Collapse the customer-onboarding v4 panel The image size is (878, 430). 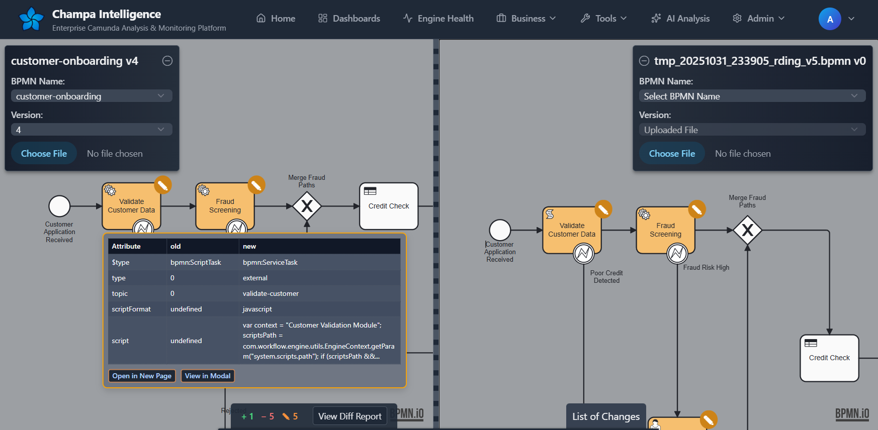click(x=167, y=61)
